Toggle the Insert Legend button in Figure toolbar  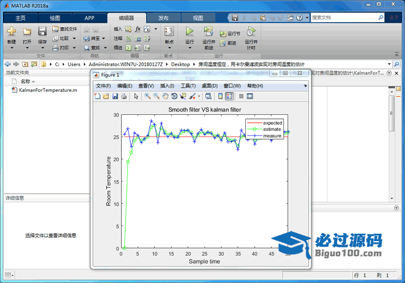point(229,96)
